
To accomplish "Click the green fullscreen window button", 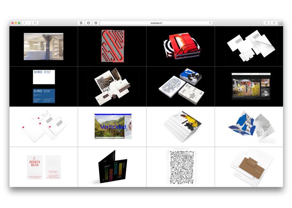I will pyautogui.click(x=19, y=23).
